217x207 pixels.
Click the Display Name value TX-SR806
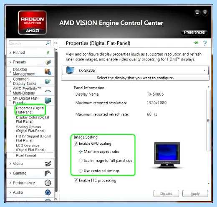point(155,94)
